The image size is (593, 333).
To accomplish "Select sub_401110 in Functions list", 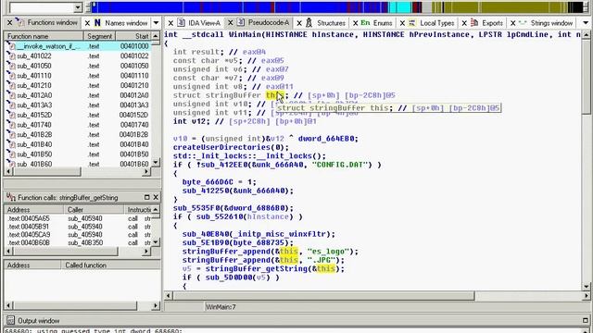I will point(78,76).
